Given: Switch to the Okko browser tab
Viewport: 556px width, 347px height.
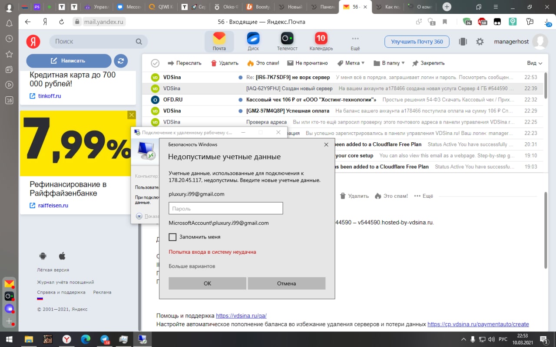Looking at the screenshot, I should coord(226,7).
